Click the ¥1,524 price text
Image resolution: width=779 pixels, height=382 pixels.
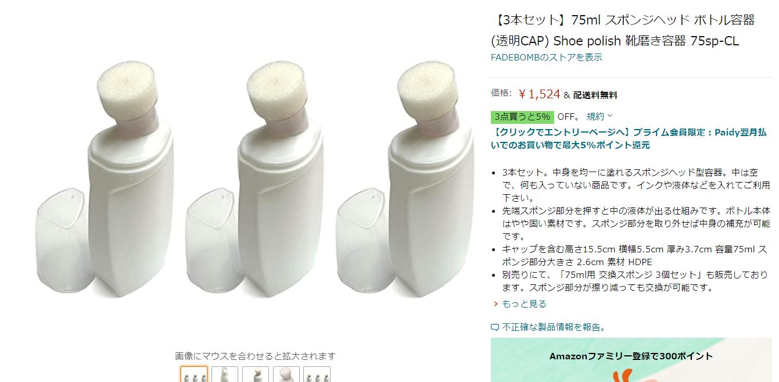(539, 94)
